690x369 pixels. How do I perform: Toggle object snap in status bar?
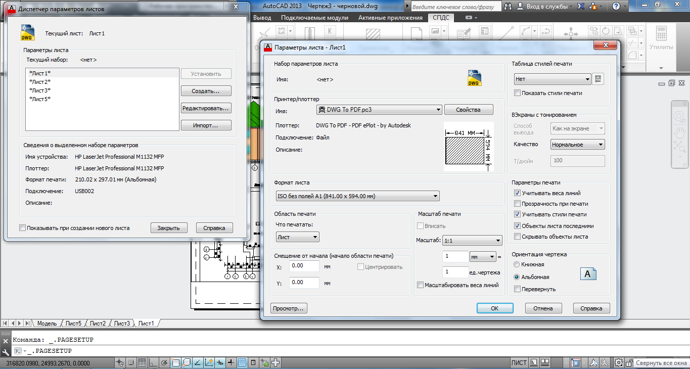[x=175, y=362]
